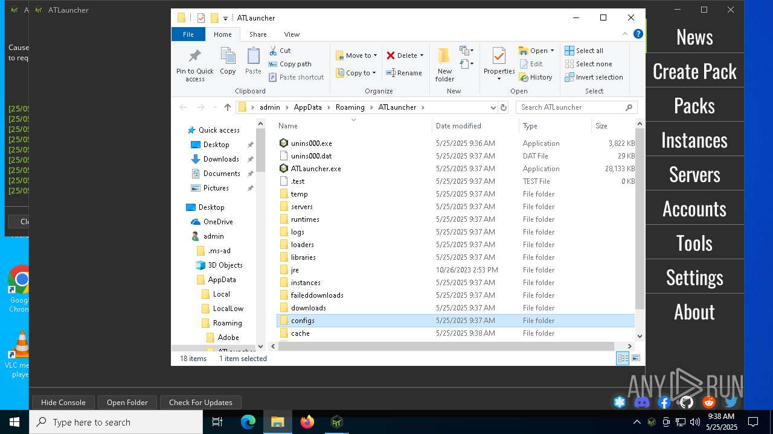Go up one folder level arrow

pos(227,107)
